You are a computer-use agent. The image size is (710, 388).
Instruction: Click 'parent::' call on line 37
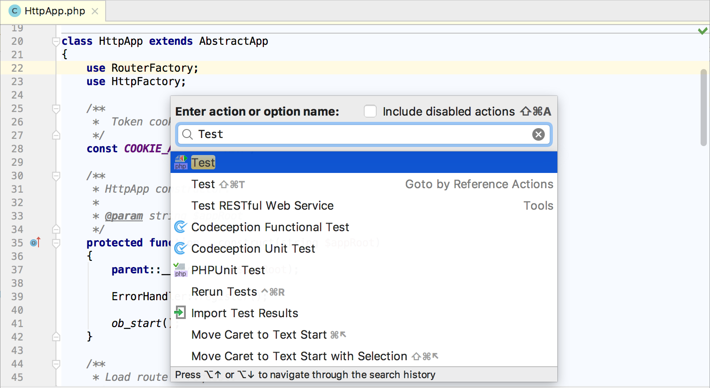(136, 270)
